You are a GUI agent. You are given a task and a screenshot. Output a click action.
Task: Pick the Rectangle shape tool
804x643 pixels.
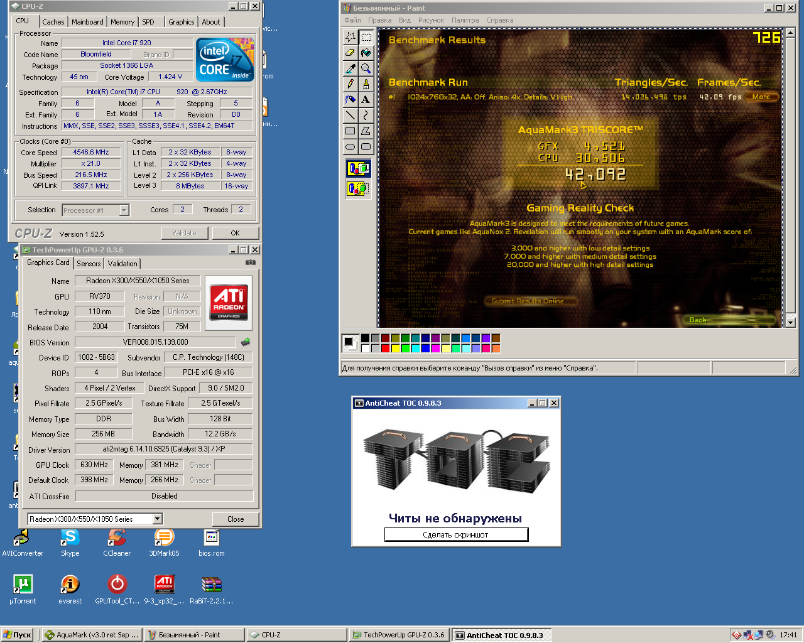350,131
